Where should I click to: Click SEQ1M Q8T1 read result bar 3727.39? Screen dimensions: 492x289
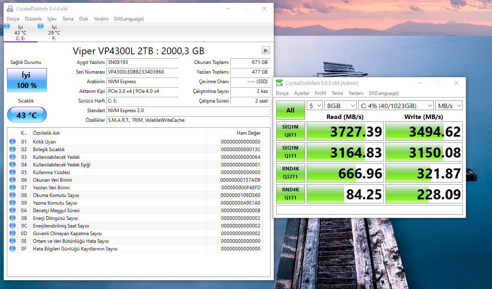(345, 131)
